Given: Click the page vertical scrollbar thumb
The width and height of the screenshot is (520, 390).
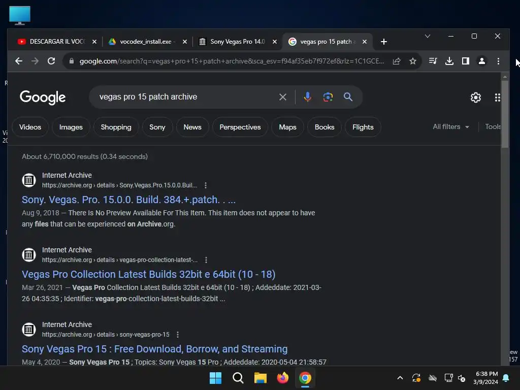Looking at the screenshot, I should (505, 114).
